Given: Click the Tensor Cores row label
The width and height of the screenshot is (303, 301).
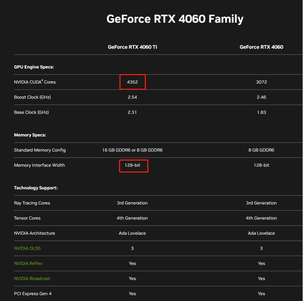Looking at the screenshot, I should [x=27, y=218].
